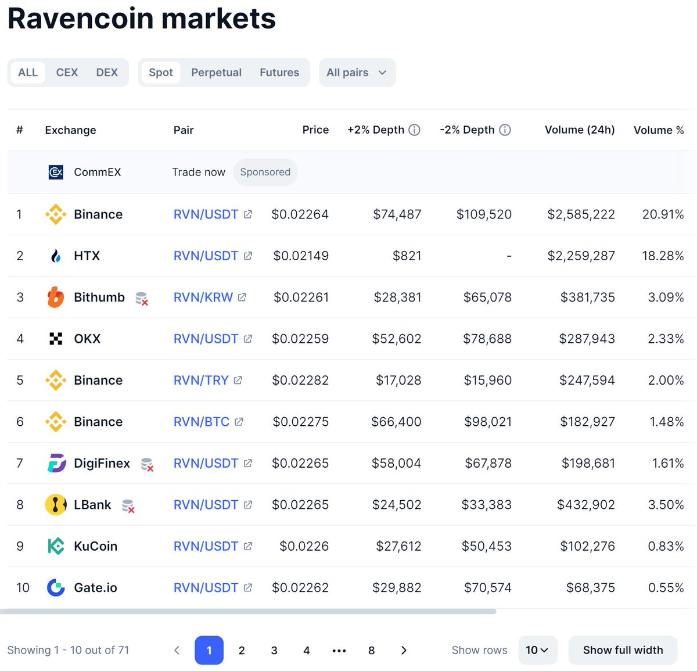697x671 pixels.
Task: Click the KuCoin exchange name
Action: pyautogui.click(x=96, y=546)
